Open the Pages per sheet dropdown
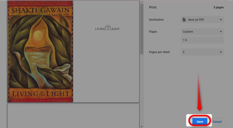Screen dimensions: 233x128 pyautogui.click(x=202, y=52)
